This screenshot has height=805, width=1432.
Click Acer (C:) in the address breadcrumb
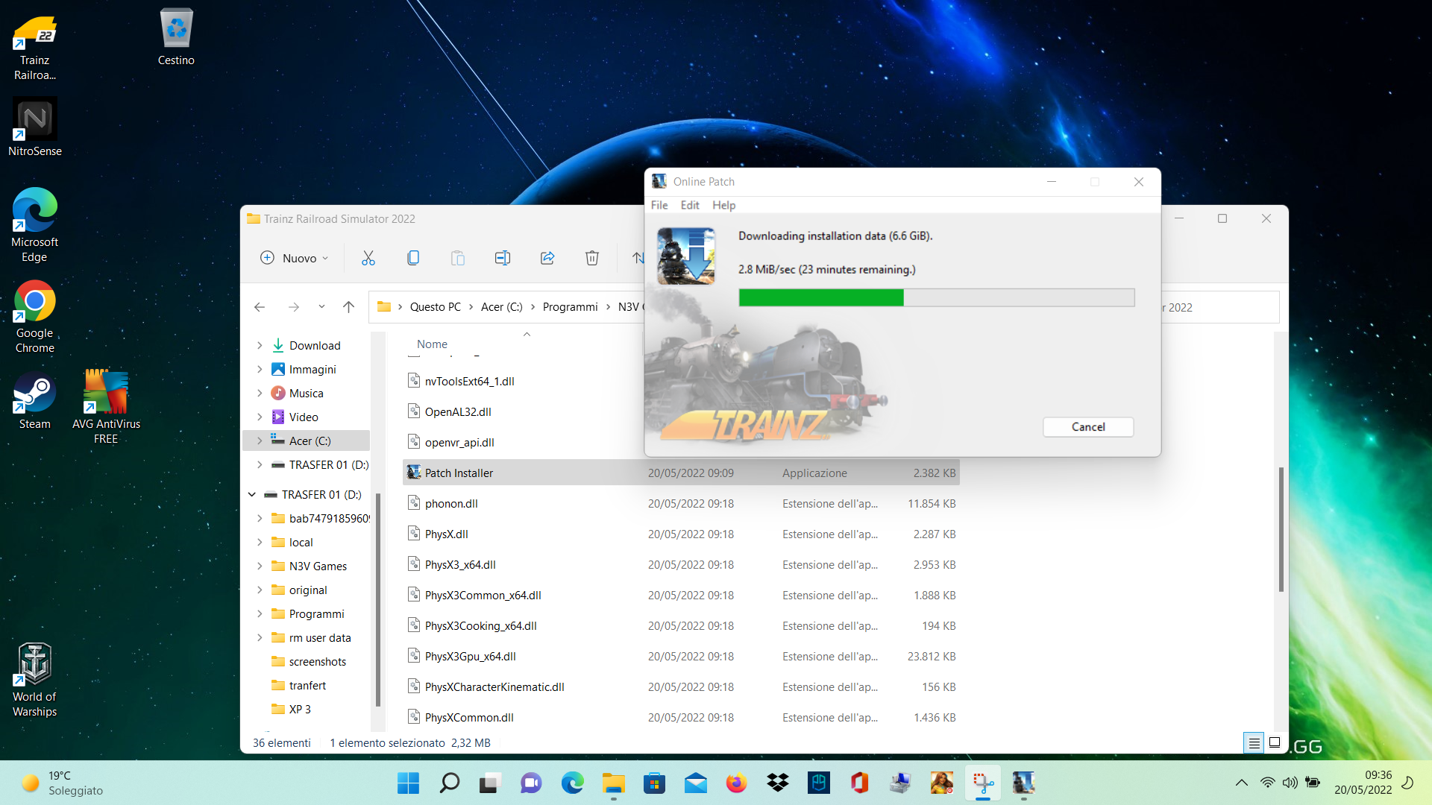point(501,307)
